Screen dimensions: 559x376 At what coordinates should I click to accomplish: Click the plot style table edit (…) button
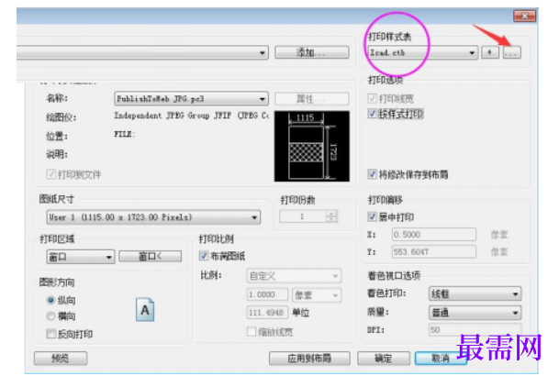coord(512,52)
